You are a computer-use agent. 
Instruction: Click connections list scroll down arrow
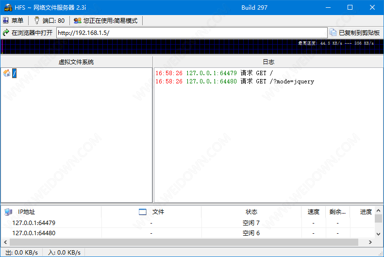[x=378, y=234]
